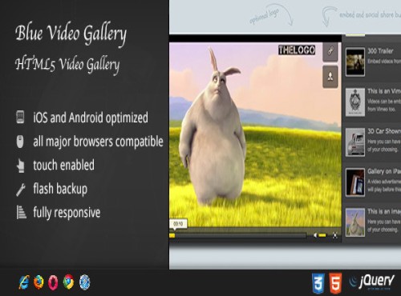Open the bunny image playlist item
The width and height of the screenshot is (401, 296).
(355, 222)
